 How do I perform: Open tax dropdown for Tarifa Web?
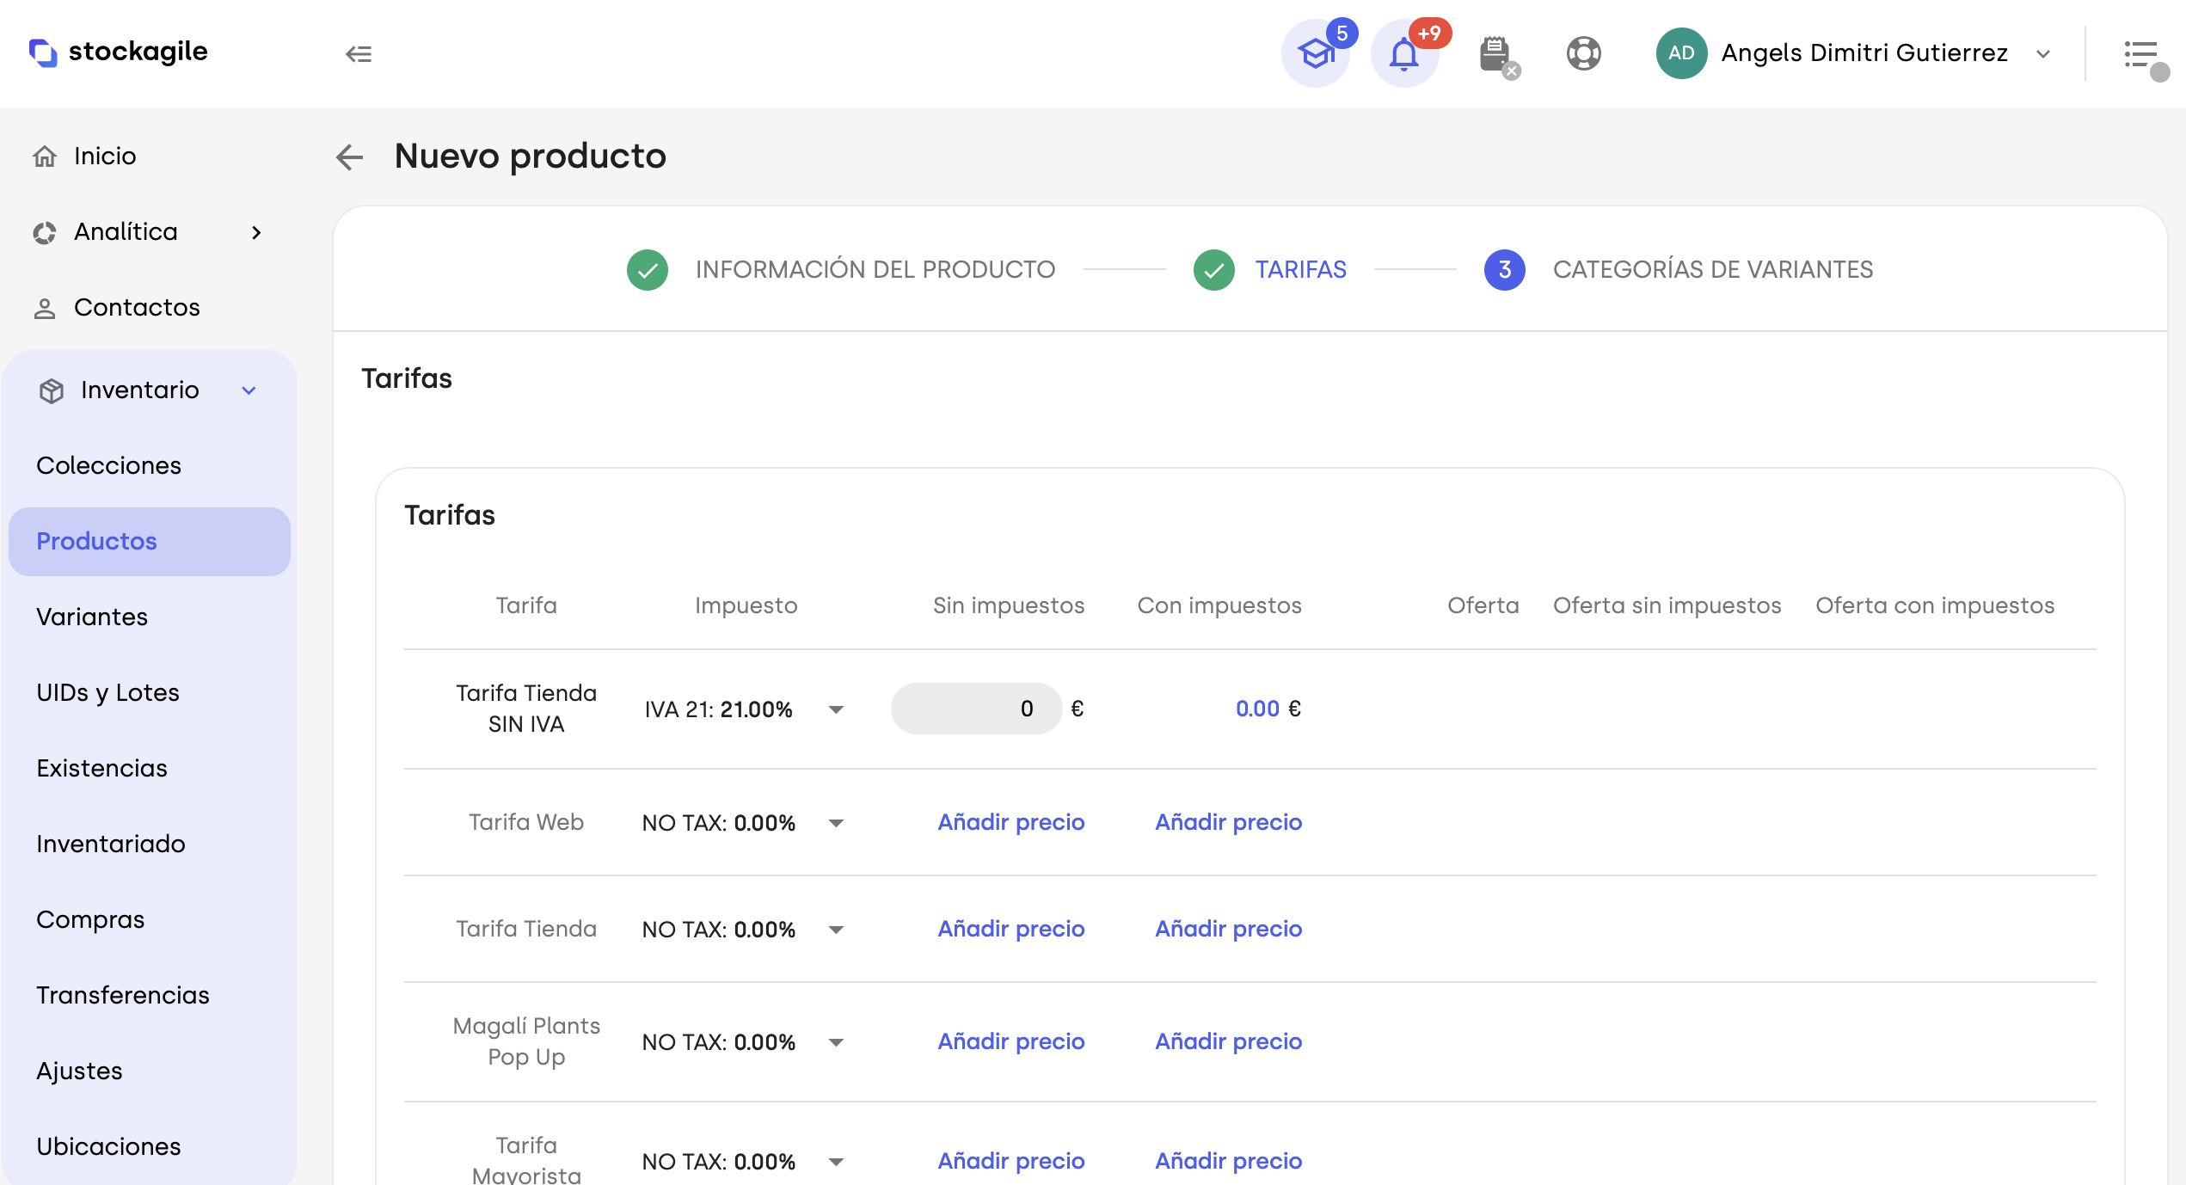tap(836, 823)
